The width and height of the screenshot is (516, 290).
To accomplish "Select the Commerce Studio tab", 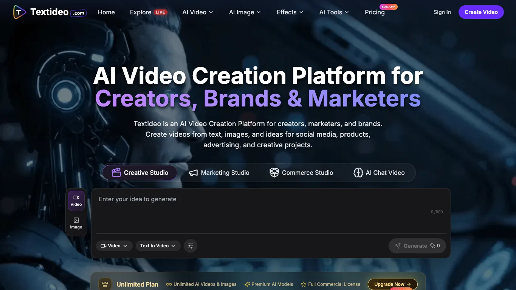I will pos(301,173).
